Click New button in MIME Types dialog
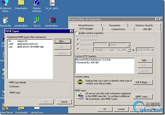 click(x=63, y=41)
